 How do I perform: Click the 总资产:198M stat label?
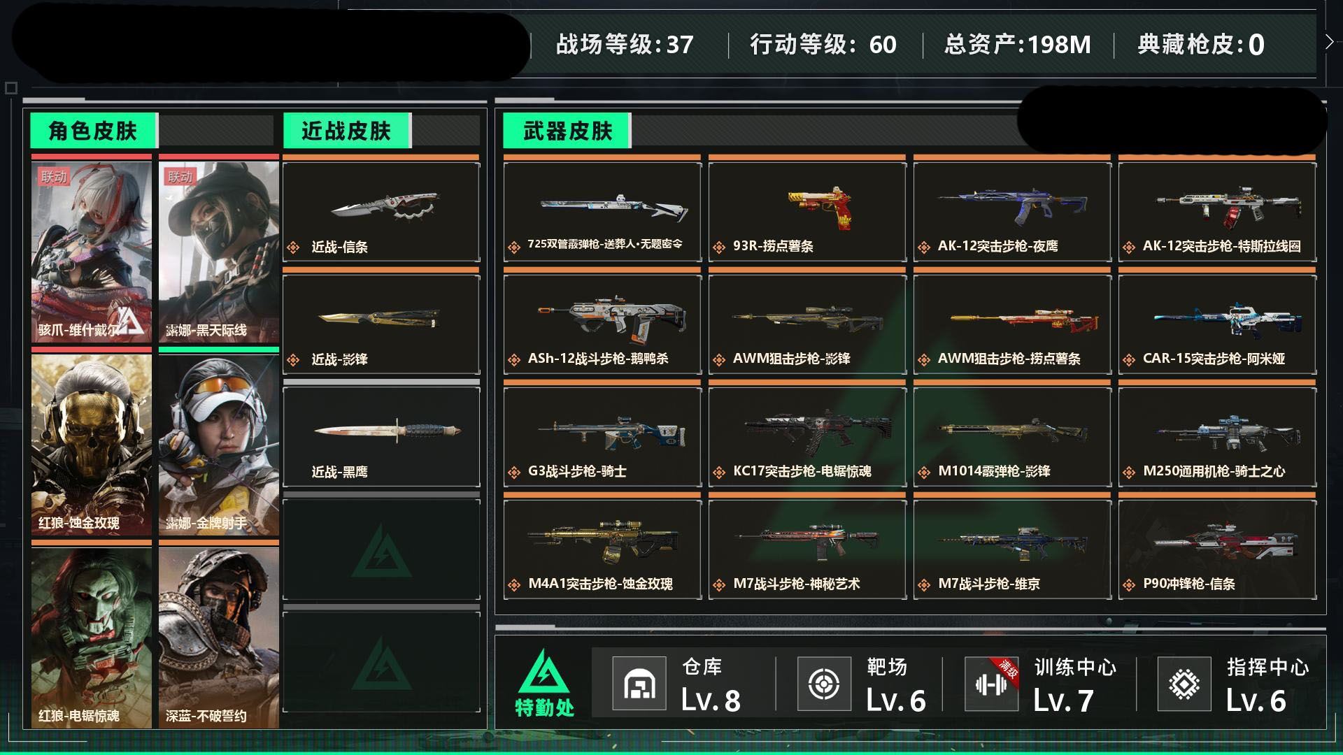coord(1018,45)
